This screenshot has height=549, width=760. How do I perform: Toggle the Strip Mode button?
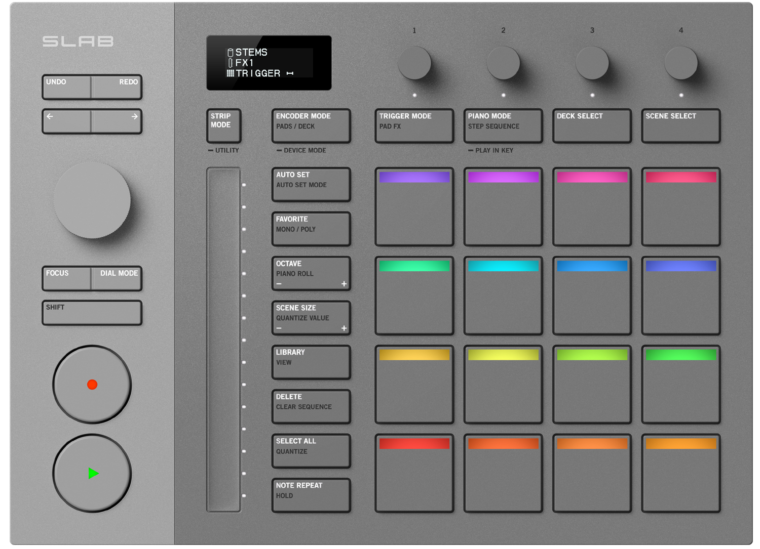224,125
